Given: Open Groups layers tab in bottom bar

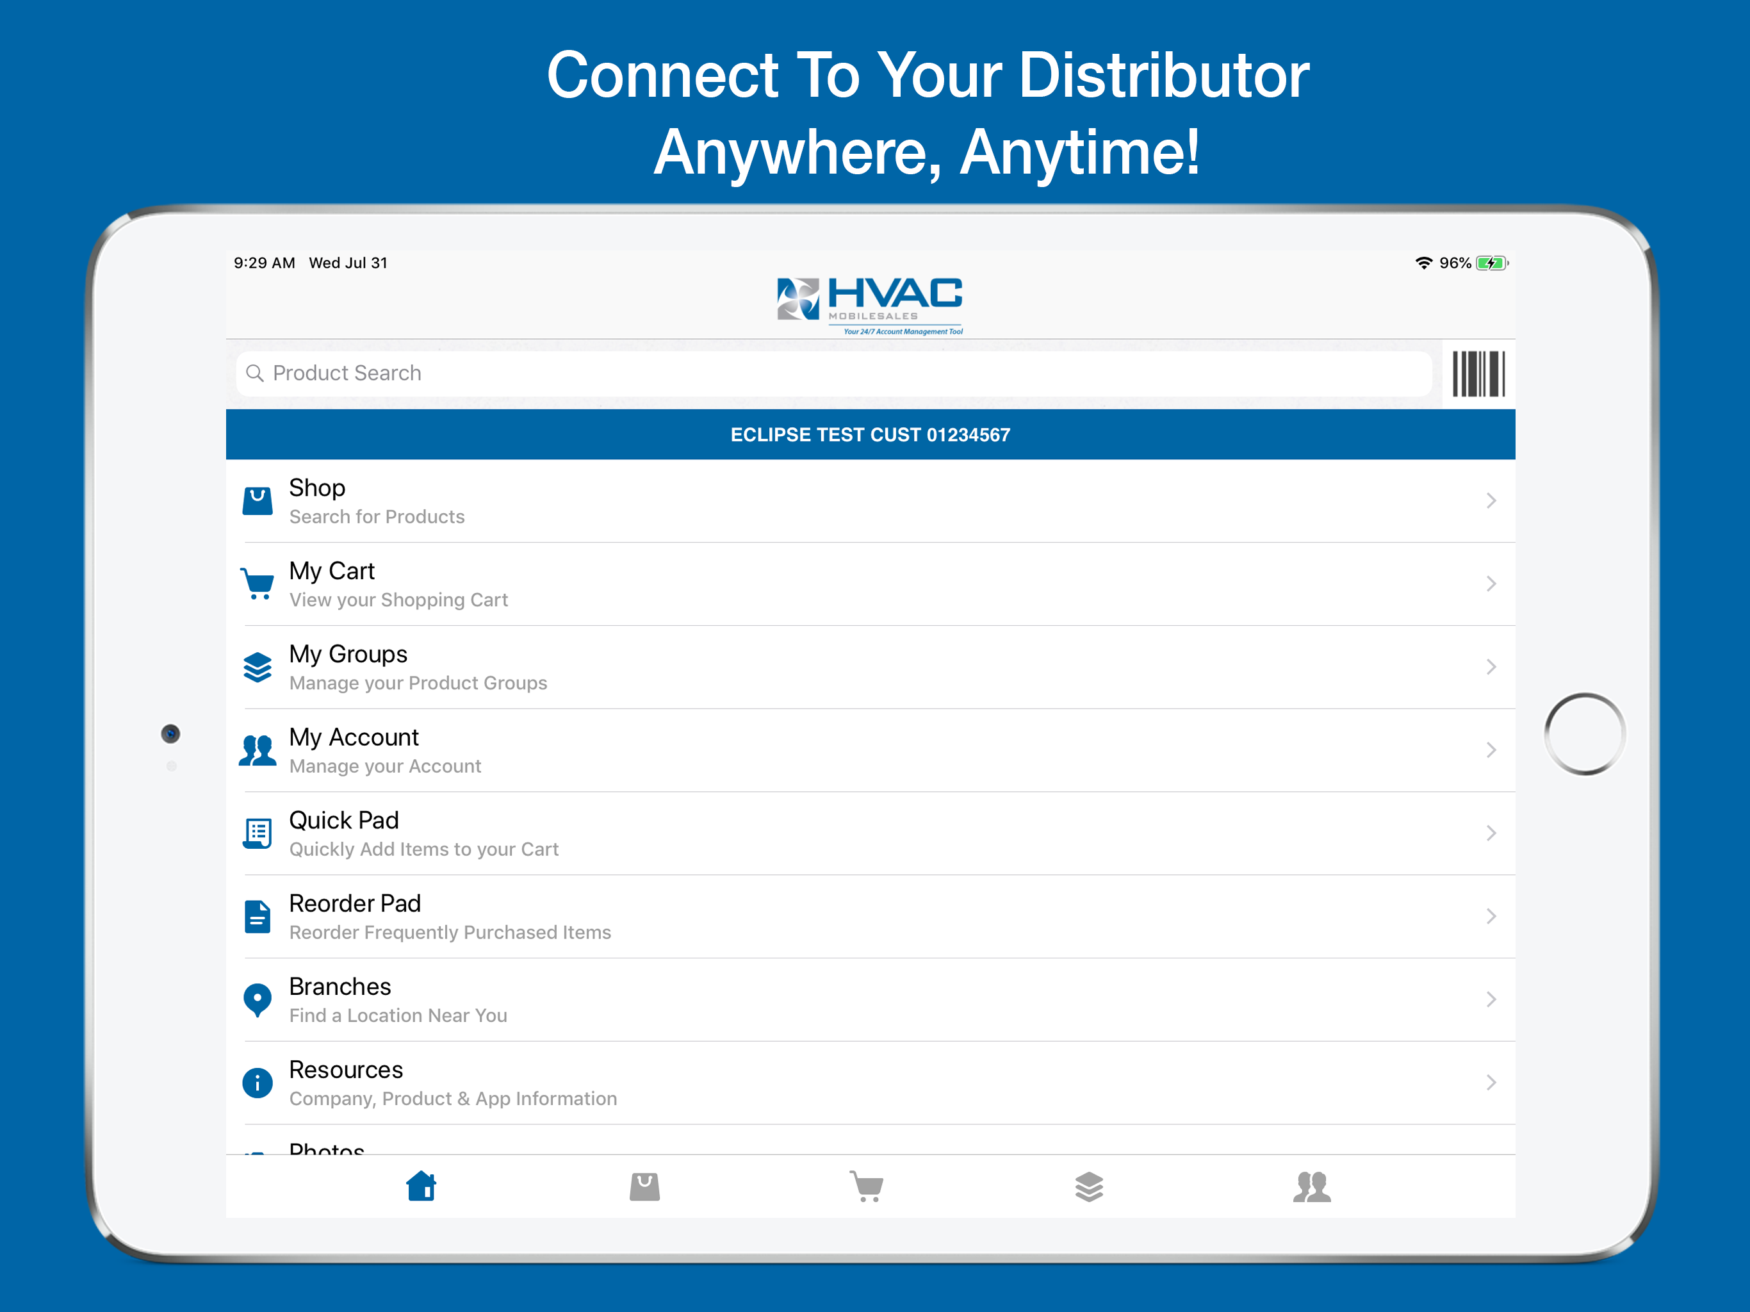Looking at the screenshot, I should pos(1090,1186).
